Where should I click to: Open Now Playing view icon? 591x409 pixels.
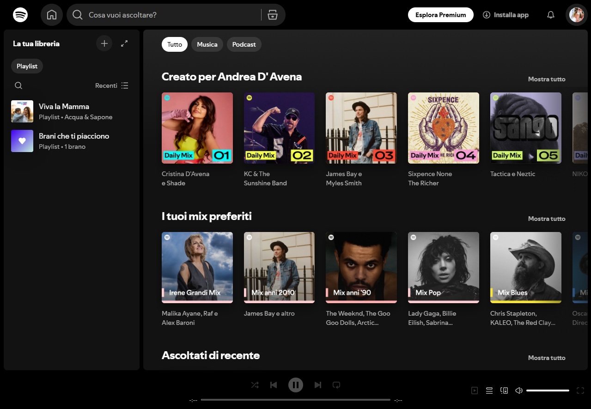coord(475,391)
